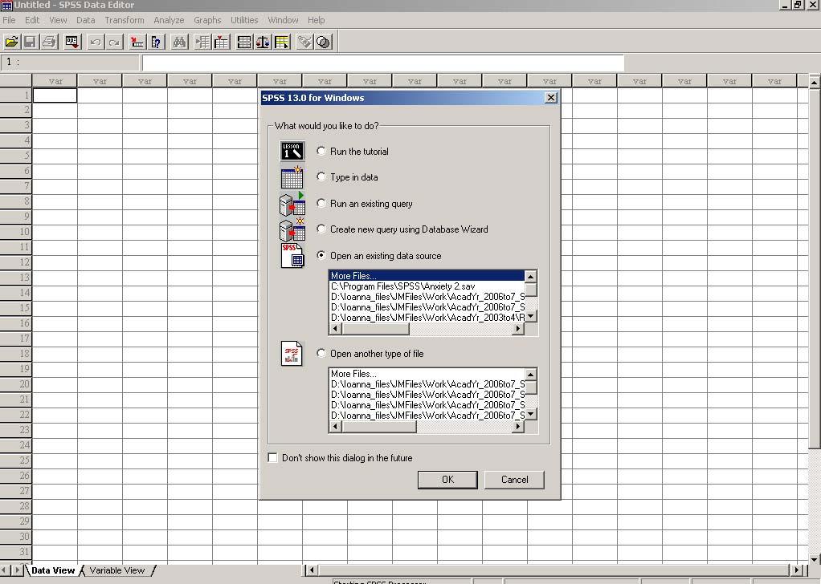Click the Insert Cases toolbar icon
Viewport: 821px width, 584px height.
click(202, 42)
